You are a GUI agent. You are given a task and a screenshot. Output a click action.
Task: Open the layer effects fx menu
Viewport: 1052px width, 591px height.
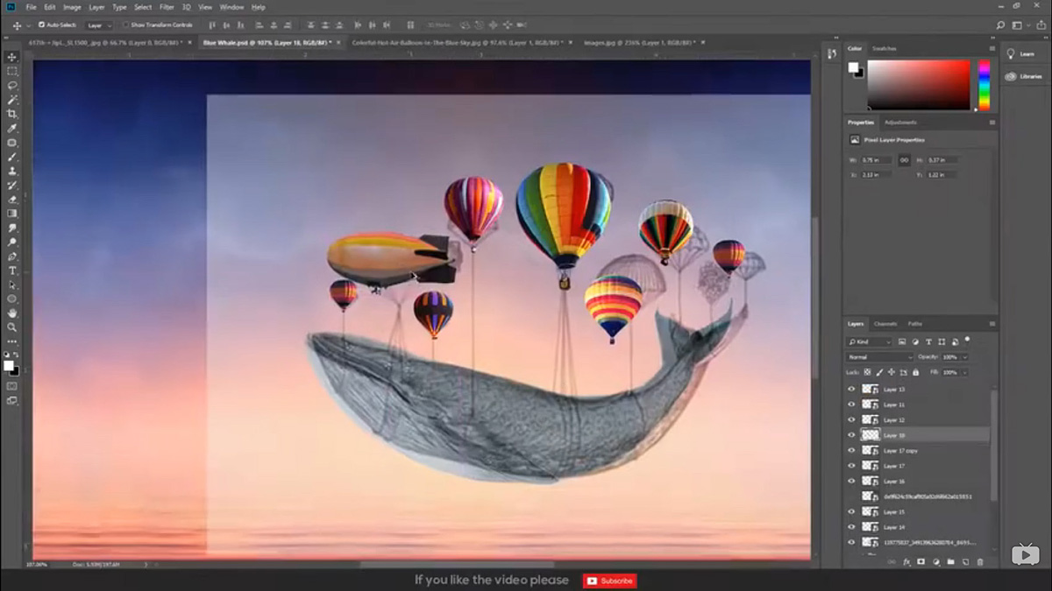[x=906, y=561]
